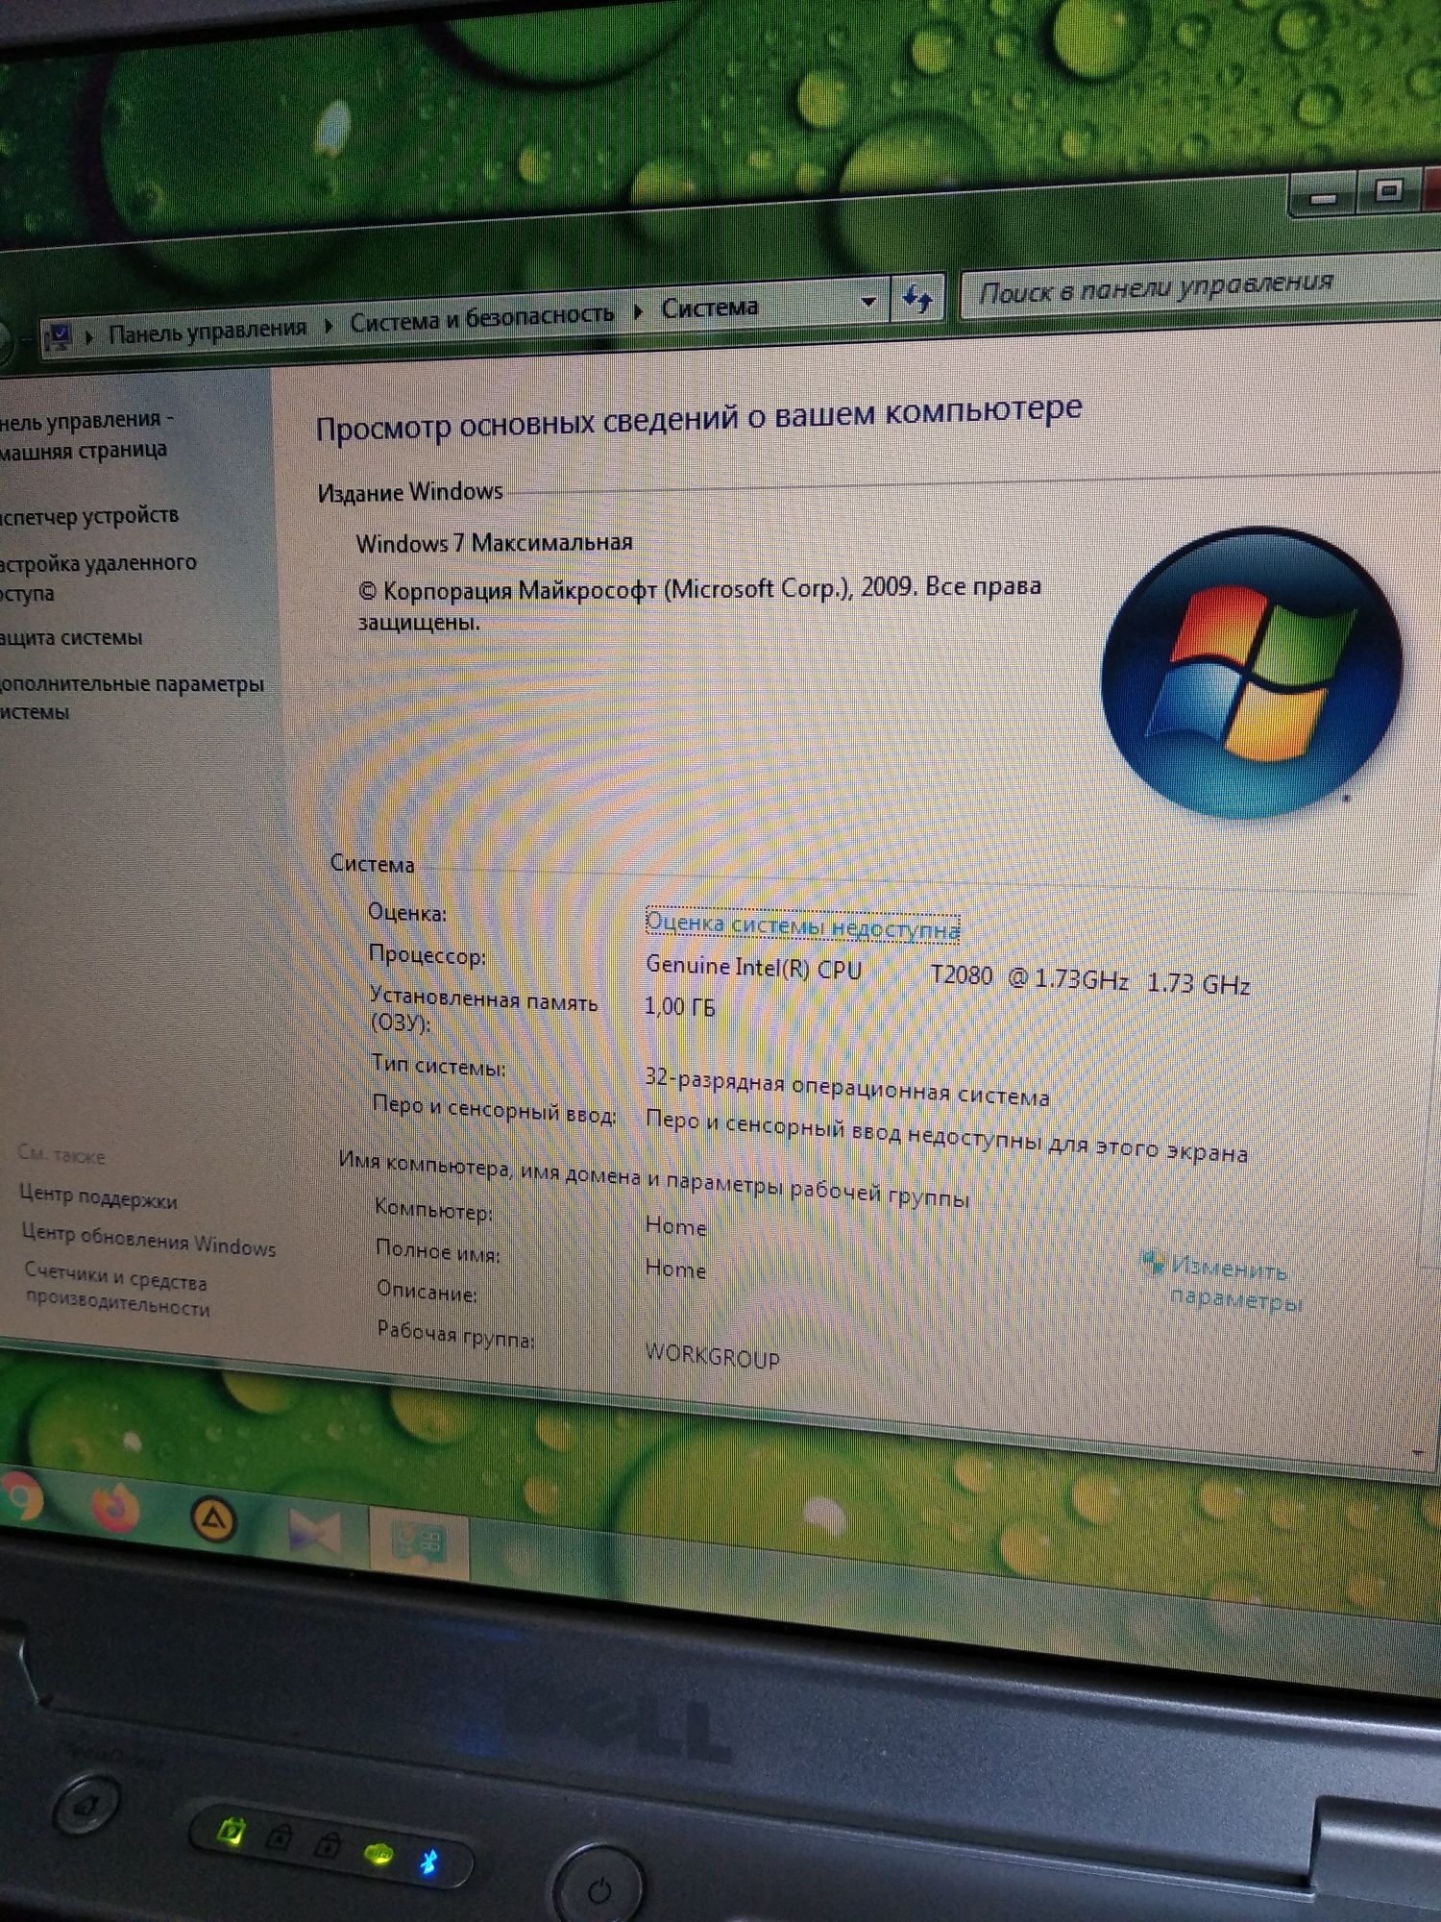Click the Windows logo image
This screenshot has width=1441, height=1922.
[1252, 673]
